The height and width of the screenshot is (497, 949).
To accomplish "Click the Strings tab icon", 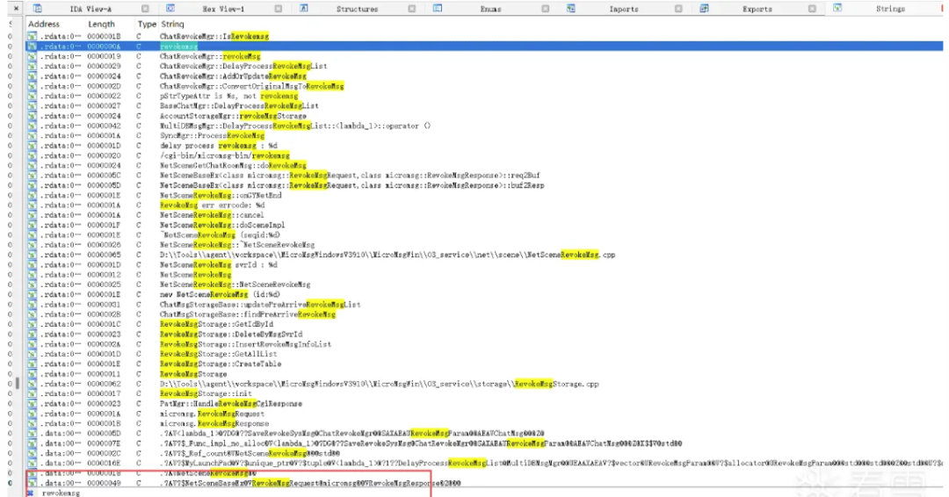I will (x=837, y=9).
